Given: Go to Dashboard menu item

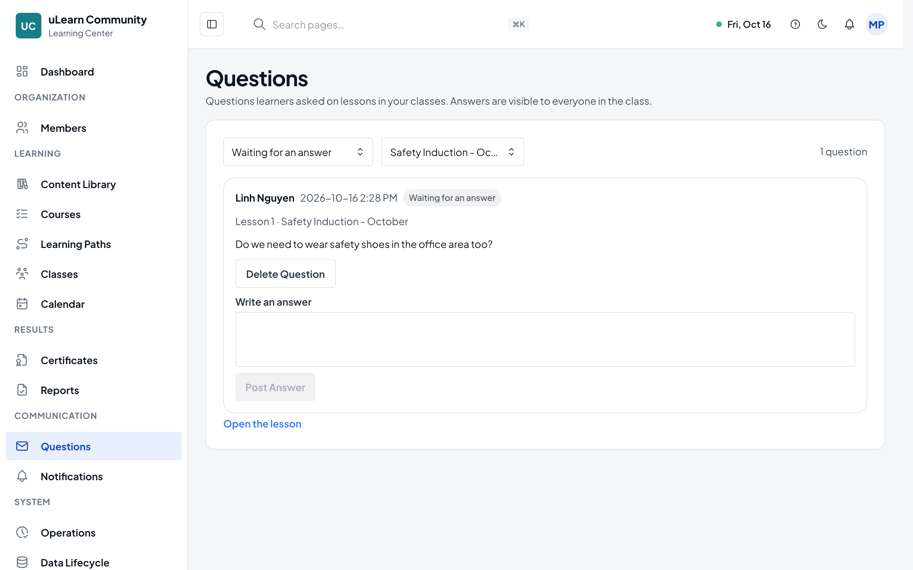Looking at the screenshot, I should [x=93, y=72].
